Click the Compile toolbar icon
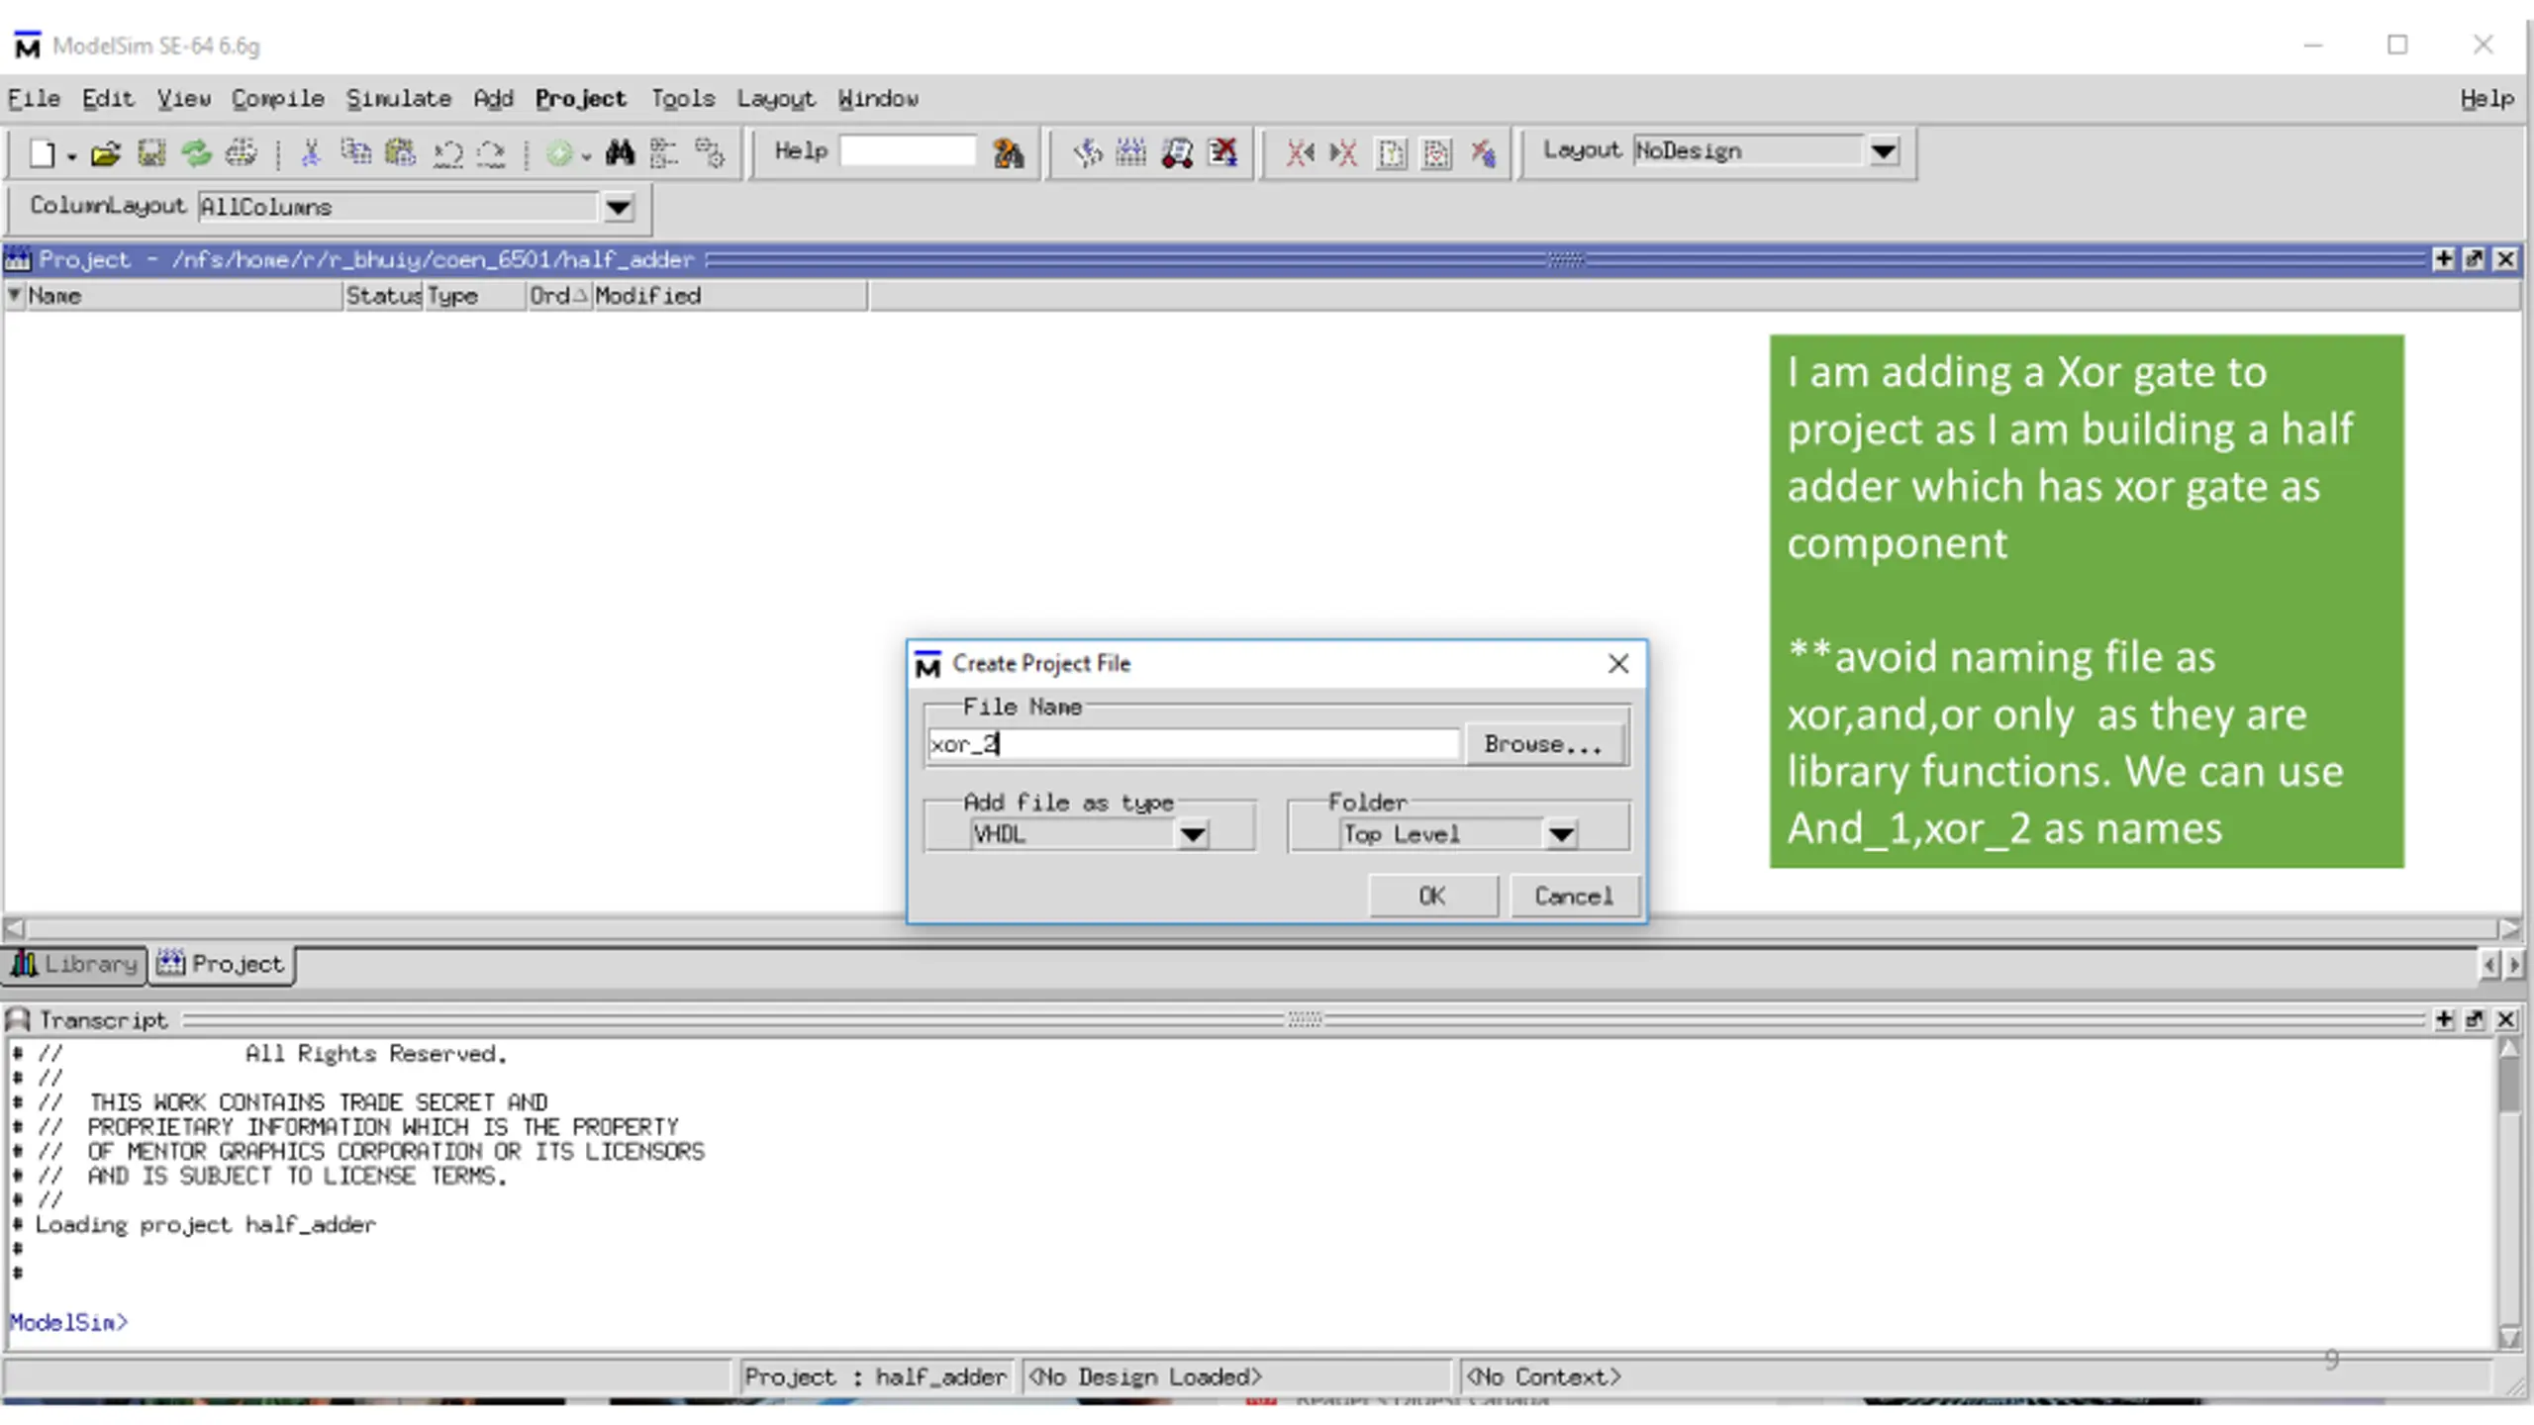This screenshot has height=1425, width=2534. coord(1088,153)
